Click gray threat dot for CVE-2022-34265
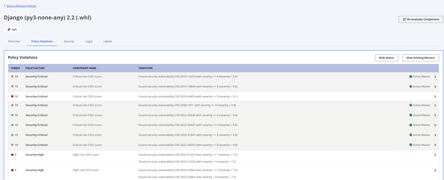 (x=12, y=145)
